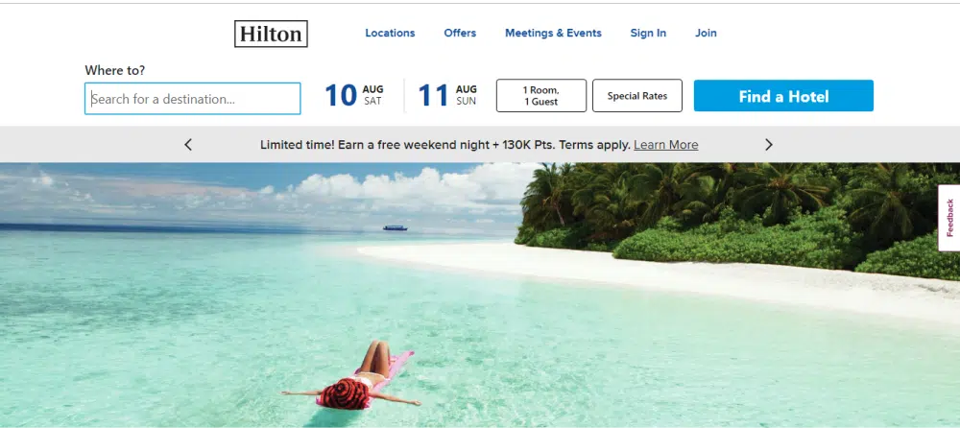The height and width of the screenshot is (428, 960).
Task: Click the Where to? label
Action: [115, 70]
